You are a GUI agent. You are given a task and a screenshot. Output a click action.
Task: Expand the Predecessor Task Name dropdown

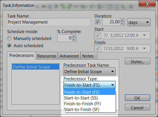tap(89, 71)
